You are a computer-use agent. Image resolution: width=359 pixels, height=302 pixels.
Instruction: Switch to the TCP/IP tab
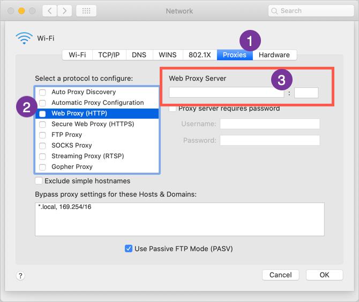tap(109, 55)
